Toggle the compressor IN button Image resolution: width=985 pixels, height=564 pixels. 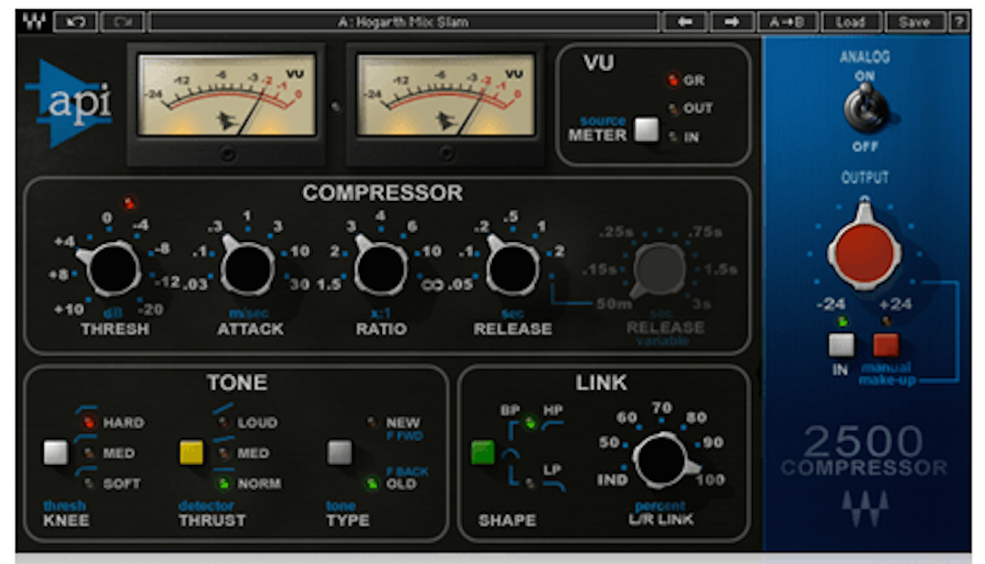click(x=841, y=345)
